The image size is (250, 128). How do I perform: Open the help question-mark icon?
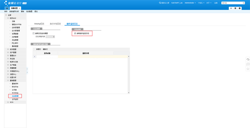(x=240, y=8)
